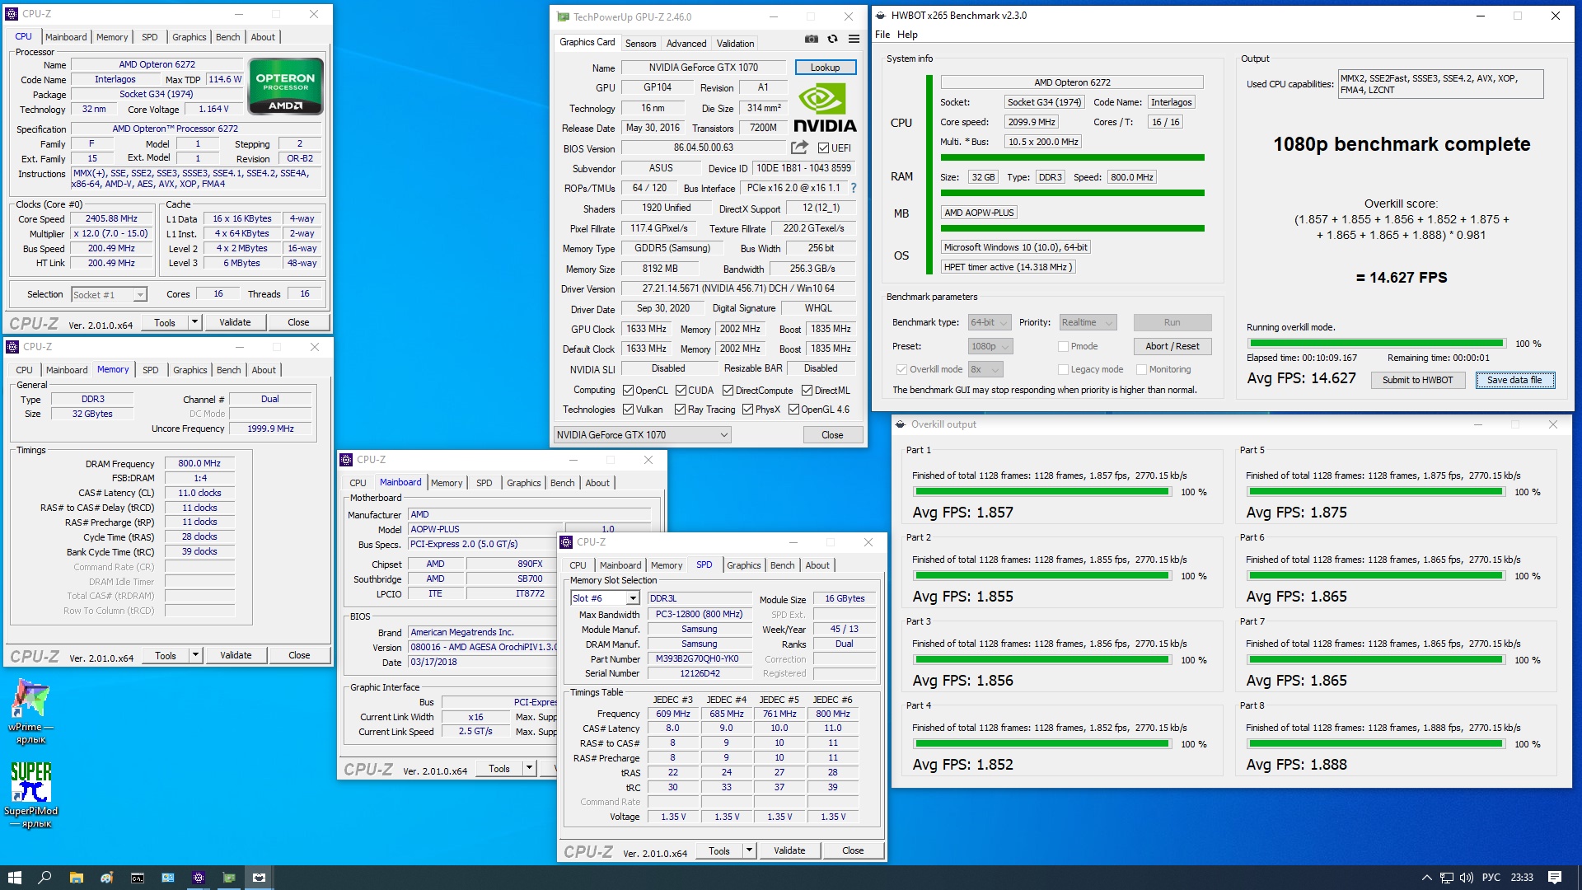
Task: Toggle the PhysX checkbox
Action: tap(747, 410)
